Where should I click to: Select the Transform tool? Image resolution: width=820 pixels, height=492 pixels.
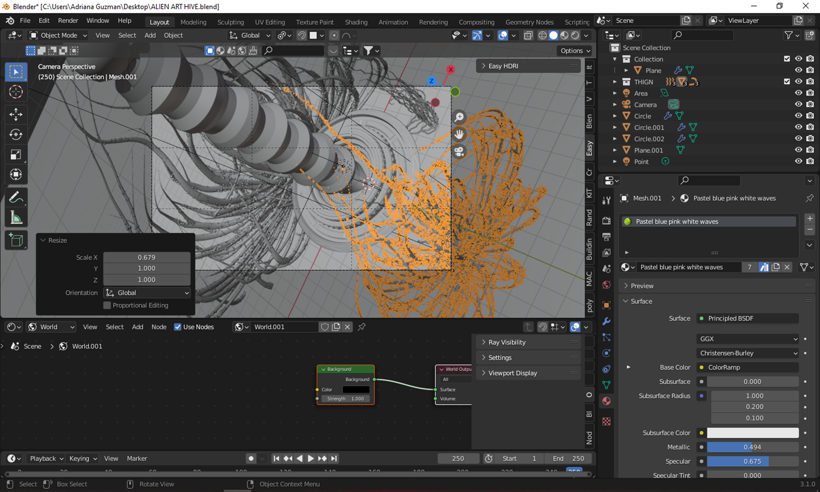pos(16,174)
